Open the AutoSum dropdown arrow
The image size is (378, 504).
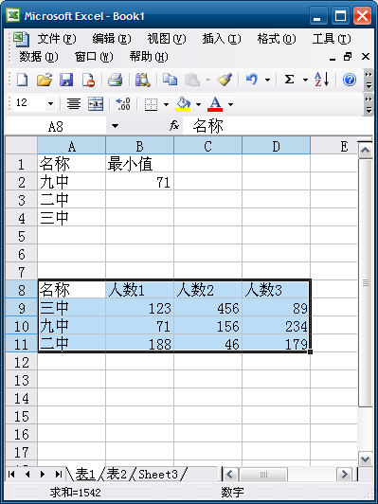pos(305,80)
